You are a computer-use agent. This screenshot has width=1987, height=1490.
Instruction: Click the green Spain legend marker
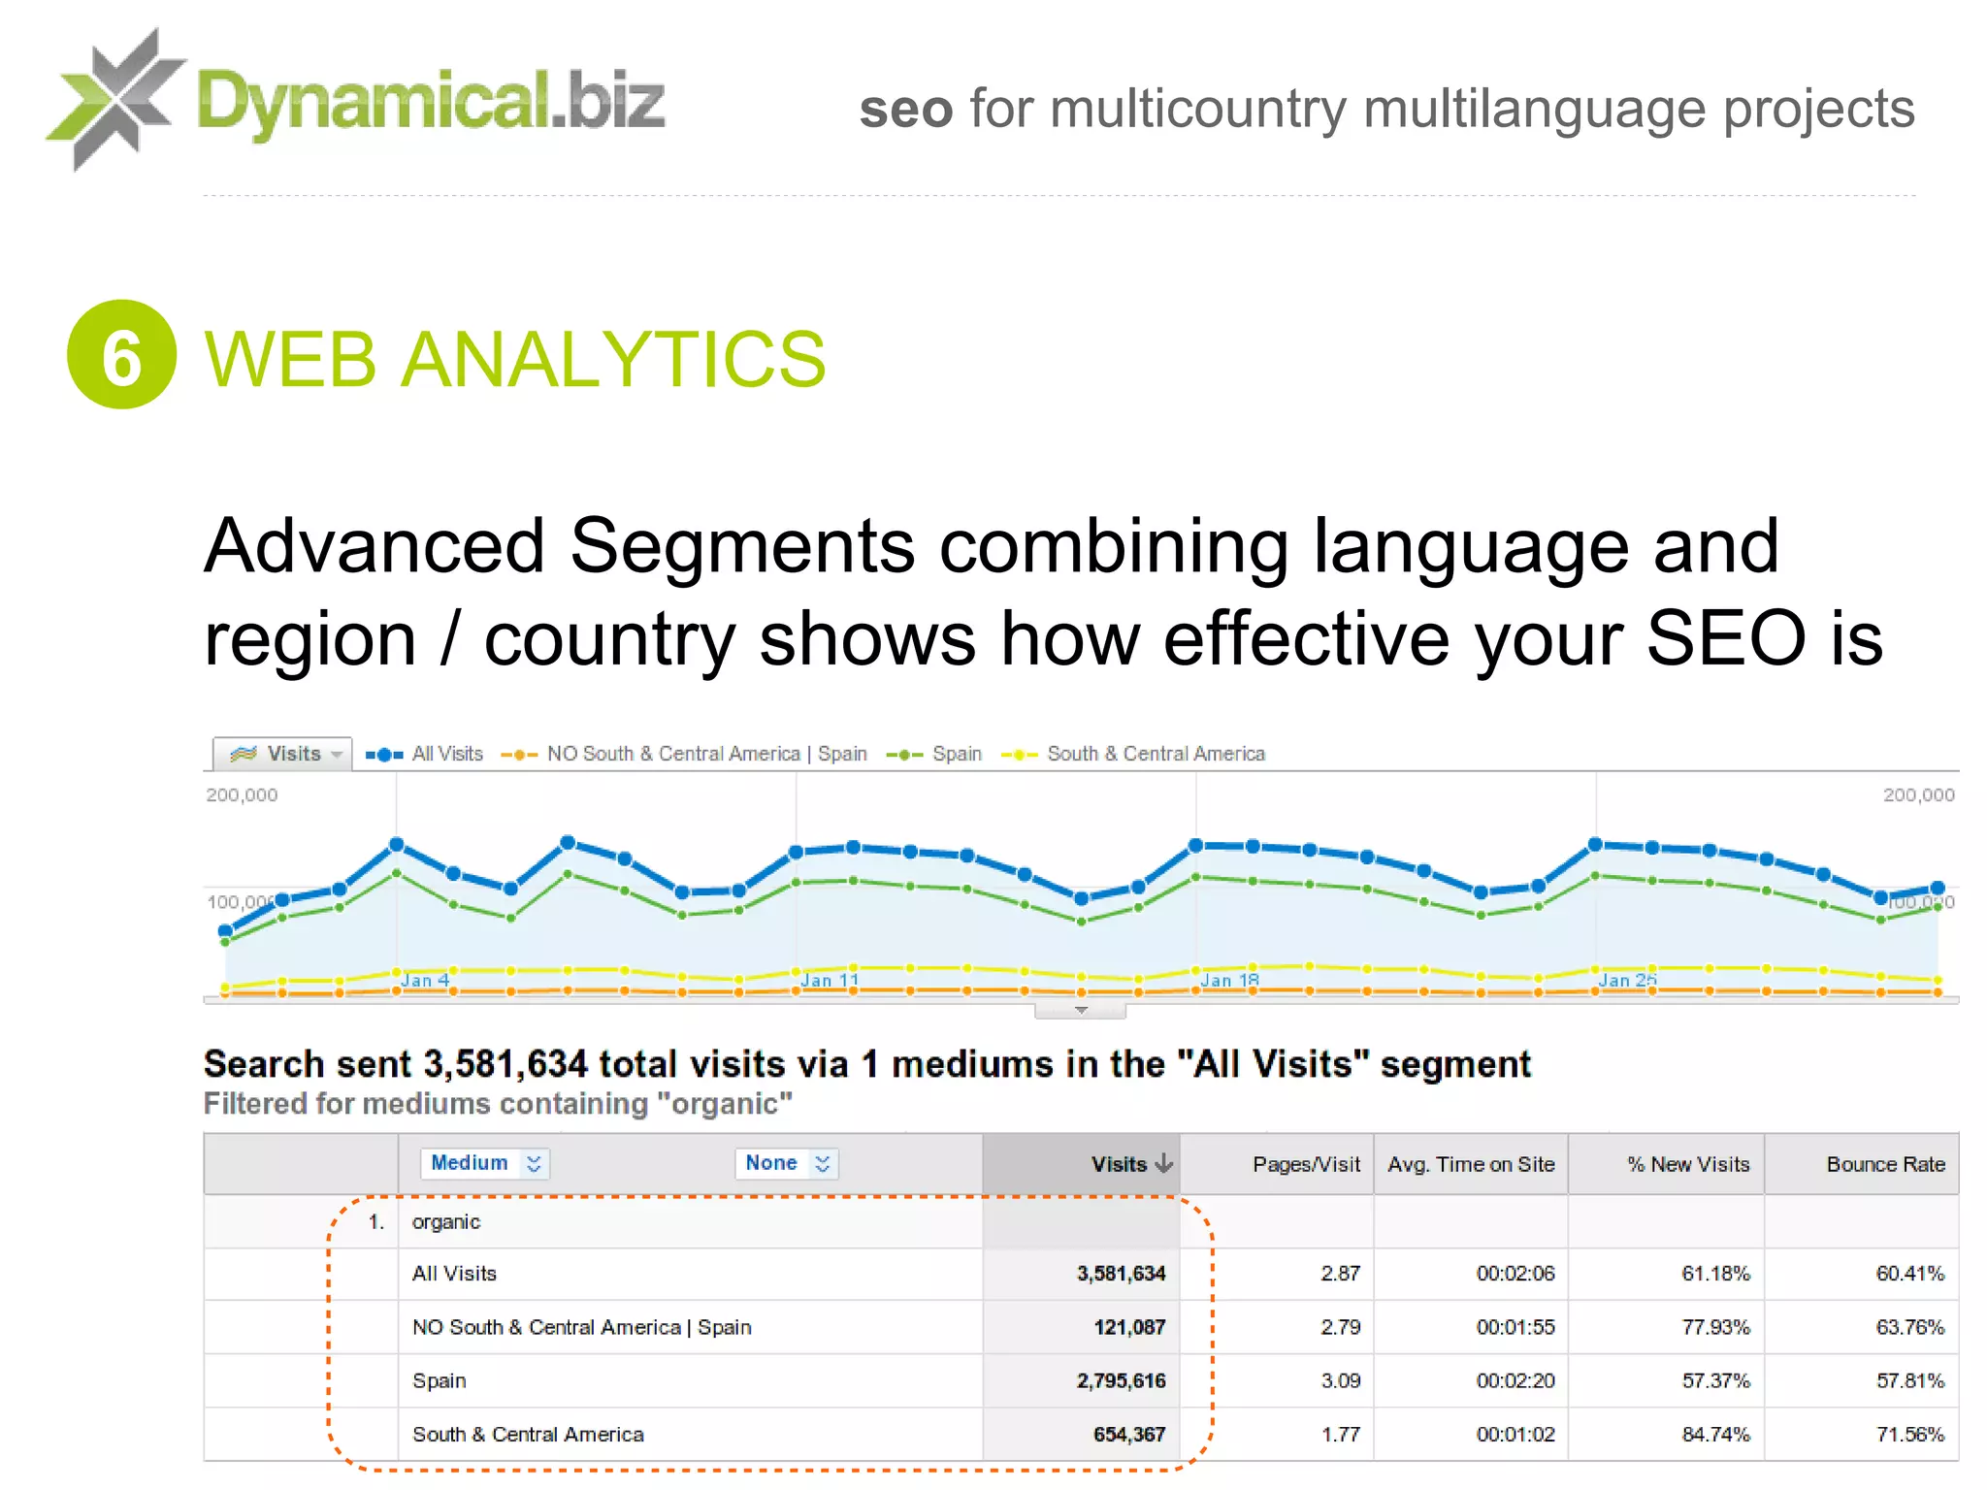point(904,755)
